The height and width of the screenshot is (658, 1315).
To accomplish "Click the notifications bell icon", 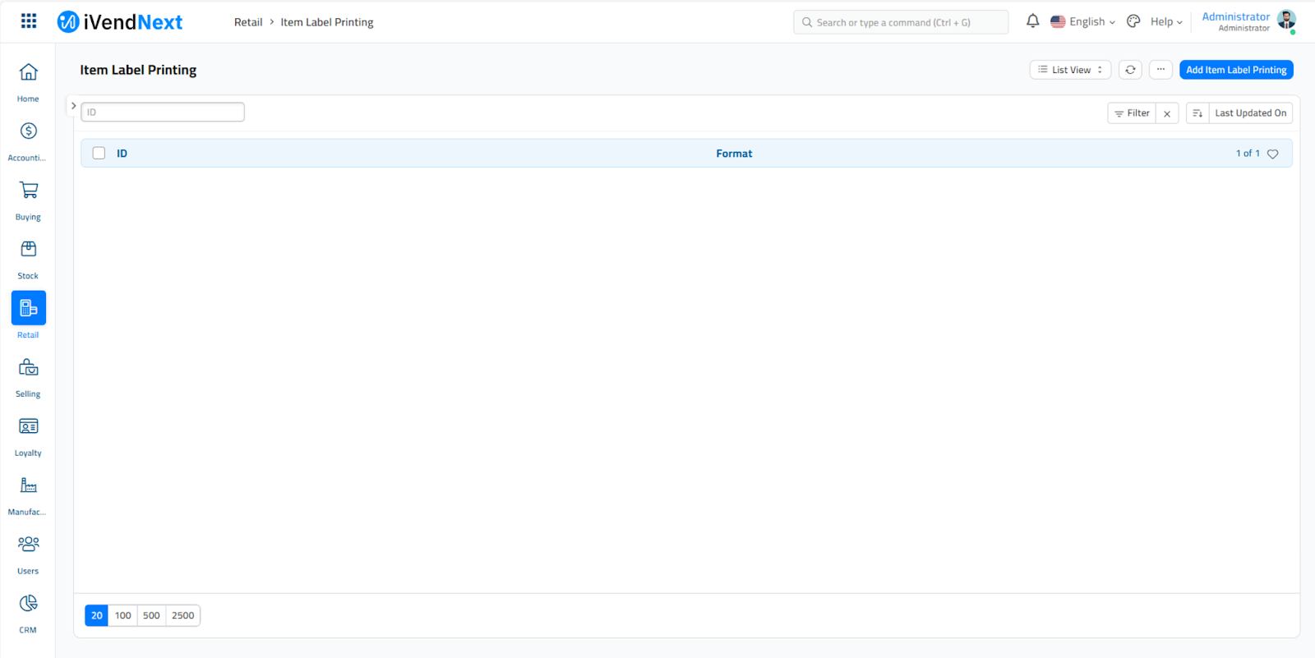I will [x=1032, y=21].
